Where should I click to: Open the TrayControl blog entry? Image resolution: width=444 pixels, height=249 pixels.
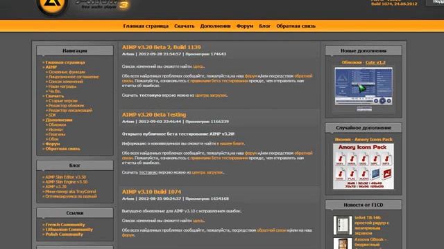point(71,192)
